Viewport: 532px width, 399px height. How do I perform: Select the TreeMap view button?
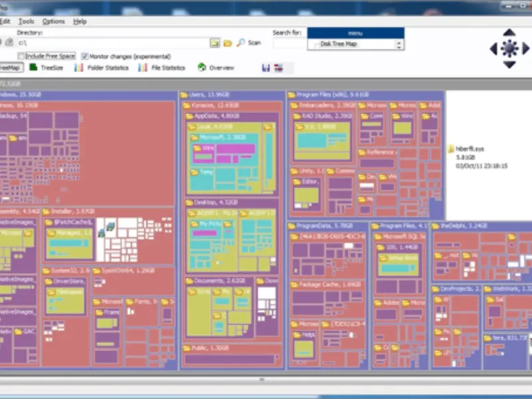[x=11, y=68]
